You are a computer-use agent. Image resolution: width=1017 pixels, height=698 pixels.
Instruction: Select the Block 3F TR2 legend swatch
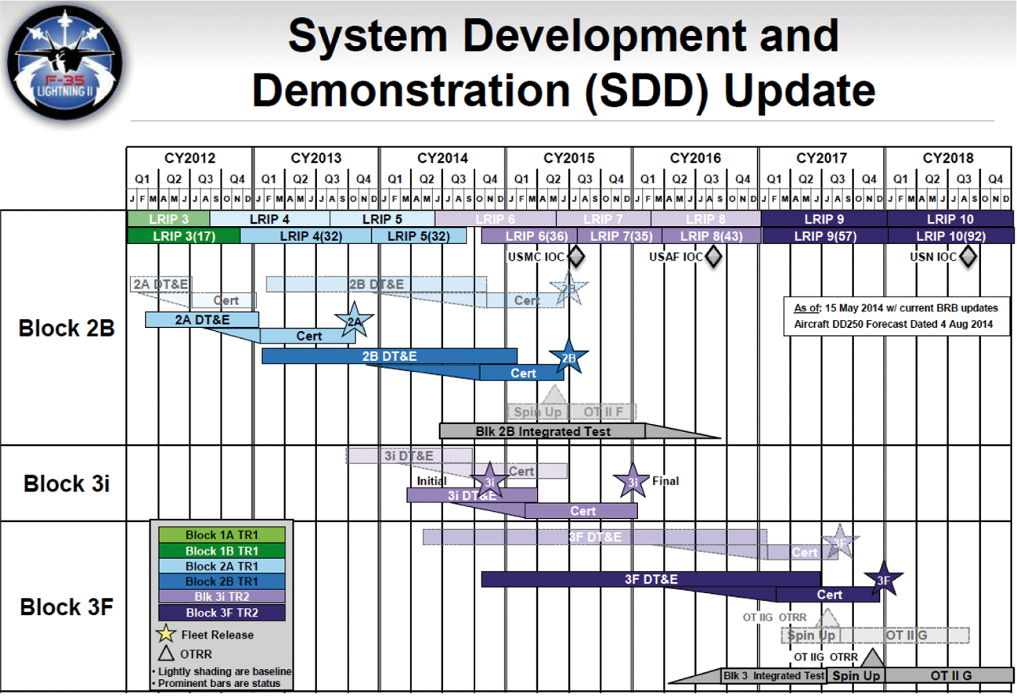[222, 613]
